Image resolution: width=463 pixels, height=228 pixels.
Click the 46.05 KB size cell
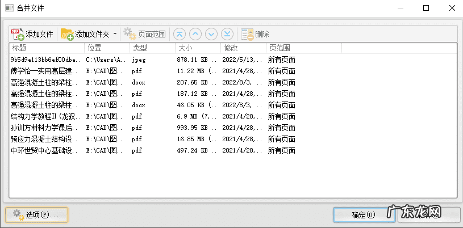coord(197,105)
